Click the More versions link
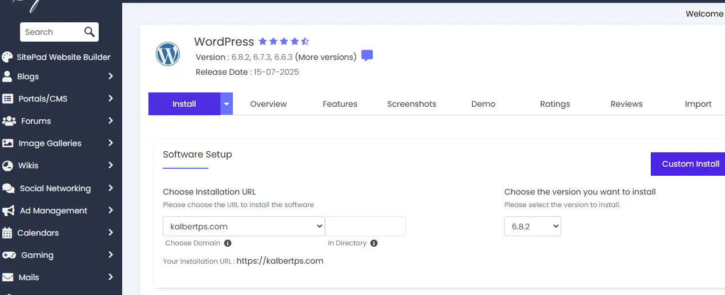Image resolution: width=725 pixels, height=295 pixels. click(326, 57)
